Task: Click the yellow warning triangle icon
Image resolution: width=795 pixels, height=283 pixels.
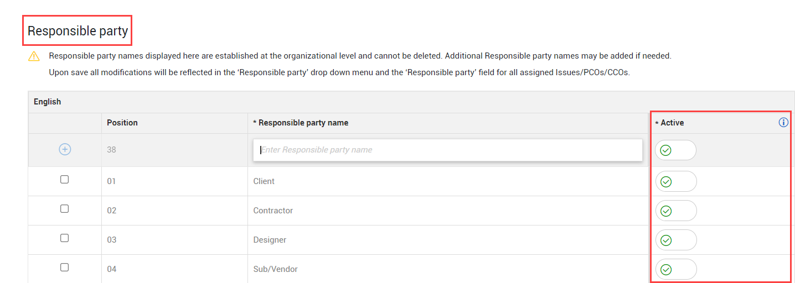Action: [x=34, y=56]
